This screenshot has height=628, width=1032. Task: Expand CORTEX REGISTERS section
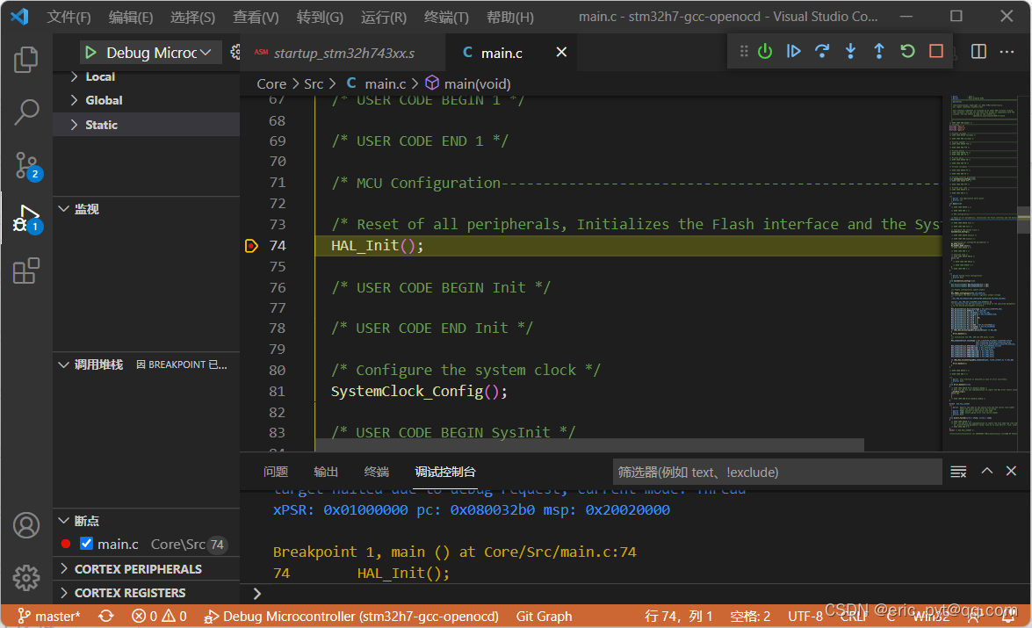(x=146, y=593)
